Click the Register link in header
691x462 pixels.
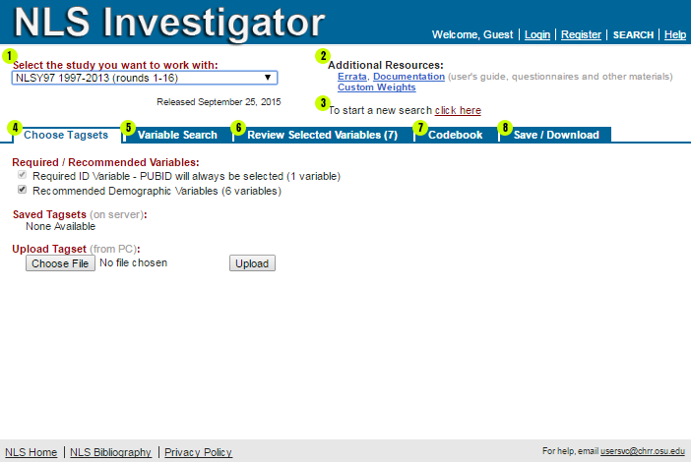581,34
